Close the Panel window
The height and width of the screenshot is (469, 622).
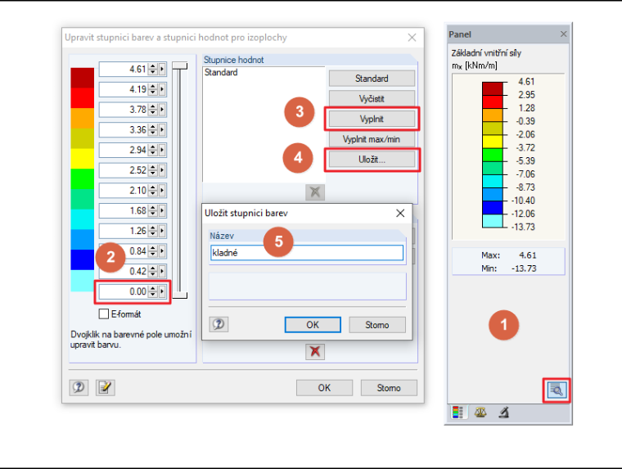[563, 34]
